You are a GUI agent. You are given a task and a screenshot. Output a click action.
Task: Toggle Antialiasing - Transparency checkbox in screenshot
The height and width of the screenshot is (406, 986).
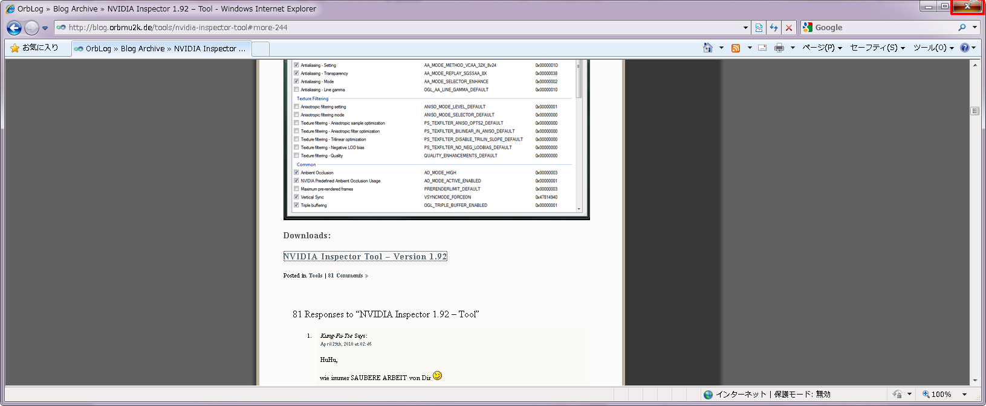click(296, 73)
